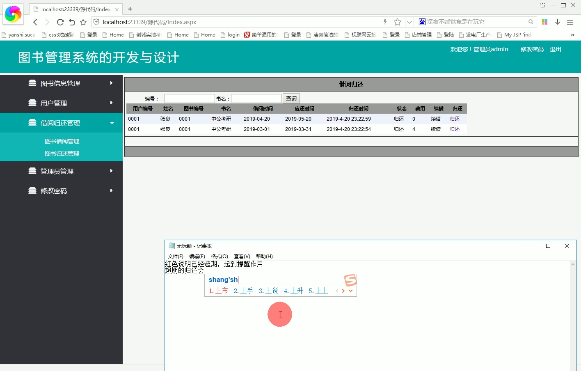This screenshot has width=581, height=371.
Task: Click the browser colorful logo icon
Action: 13,14
